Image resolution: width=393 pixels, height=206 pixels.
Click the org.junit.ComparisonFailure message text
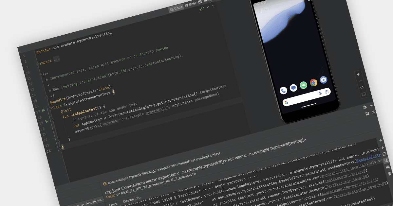point(205,167)
